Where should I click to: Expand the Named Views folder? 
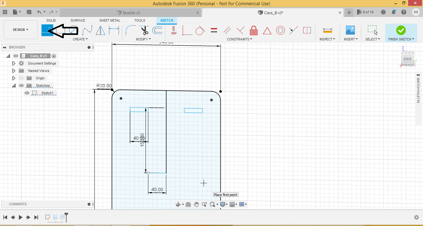pos(14,71)
